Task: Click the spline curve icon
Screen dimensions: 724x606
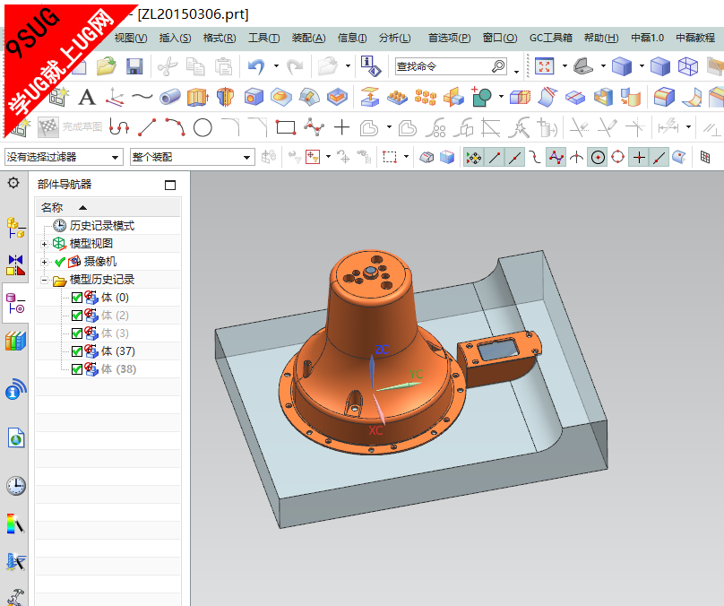Action: [142, 97]
